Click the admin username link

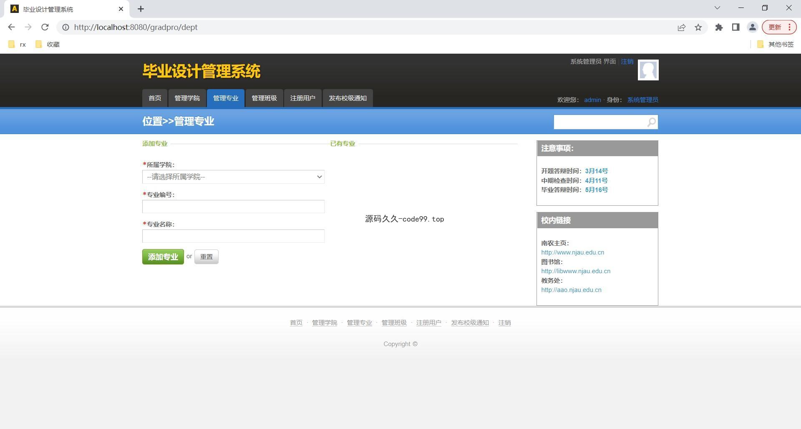tap(592, 100)
